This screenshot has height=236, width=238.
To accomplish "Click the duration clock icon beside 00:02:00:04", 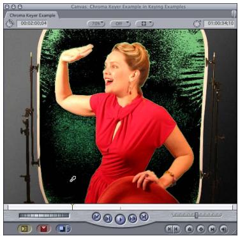I will (x=10, y=23).
